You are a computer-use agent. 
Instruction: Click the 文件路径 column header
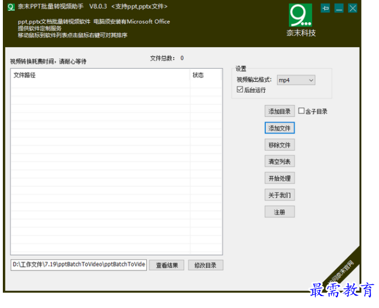[100, 75]
